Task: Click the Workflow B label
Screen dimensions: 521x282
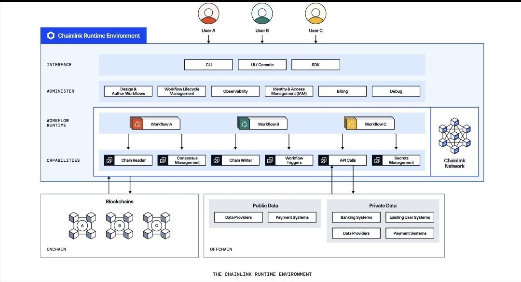Action: pos(269,125)
